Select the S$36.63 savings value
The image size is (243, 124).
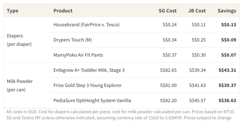click(227, 100)
